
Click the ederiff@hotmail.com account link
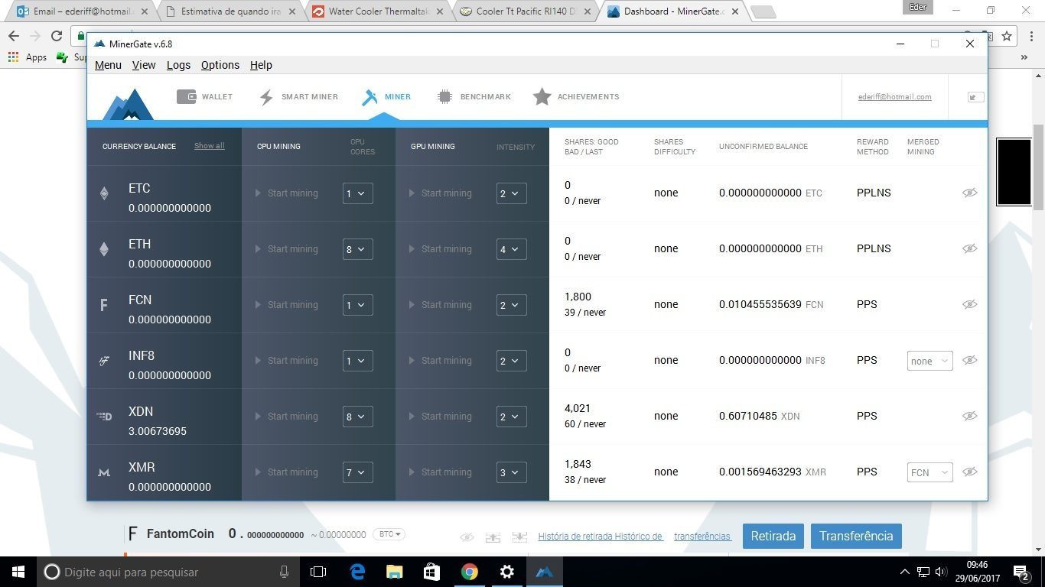point(894,97)
